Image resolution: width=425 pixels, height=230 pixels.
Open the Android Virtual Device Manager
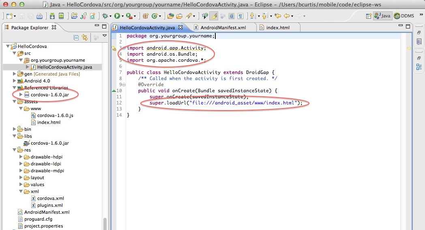point(61,16)
